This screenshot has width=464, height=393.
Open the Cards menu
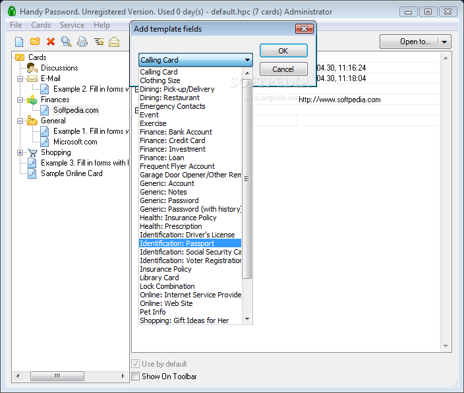tap(41, 25)
